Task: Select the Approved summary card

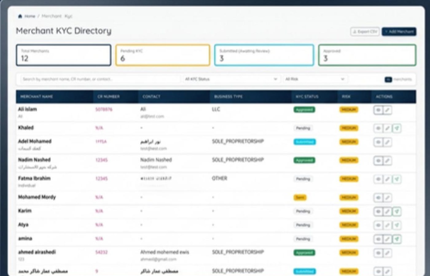Action: (367, 55)
